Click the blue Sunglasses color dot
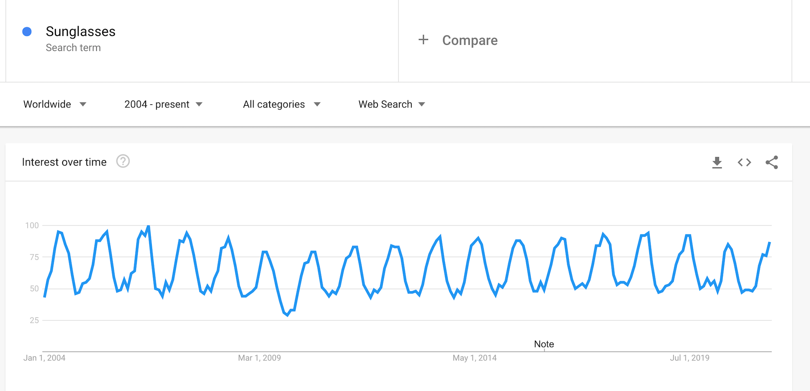810x391 pixels. [x=27, y=32]
